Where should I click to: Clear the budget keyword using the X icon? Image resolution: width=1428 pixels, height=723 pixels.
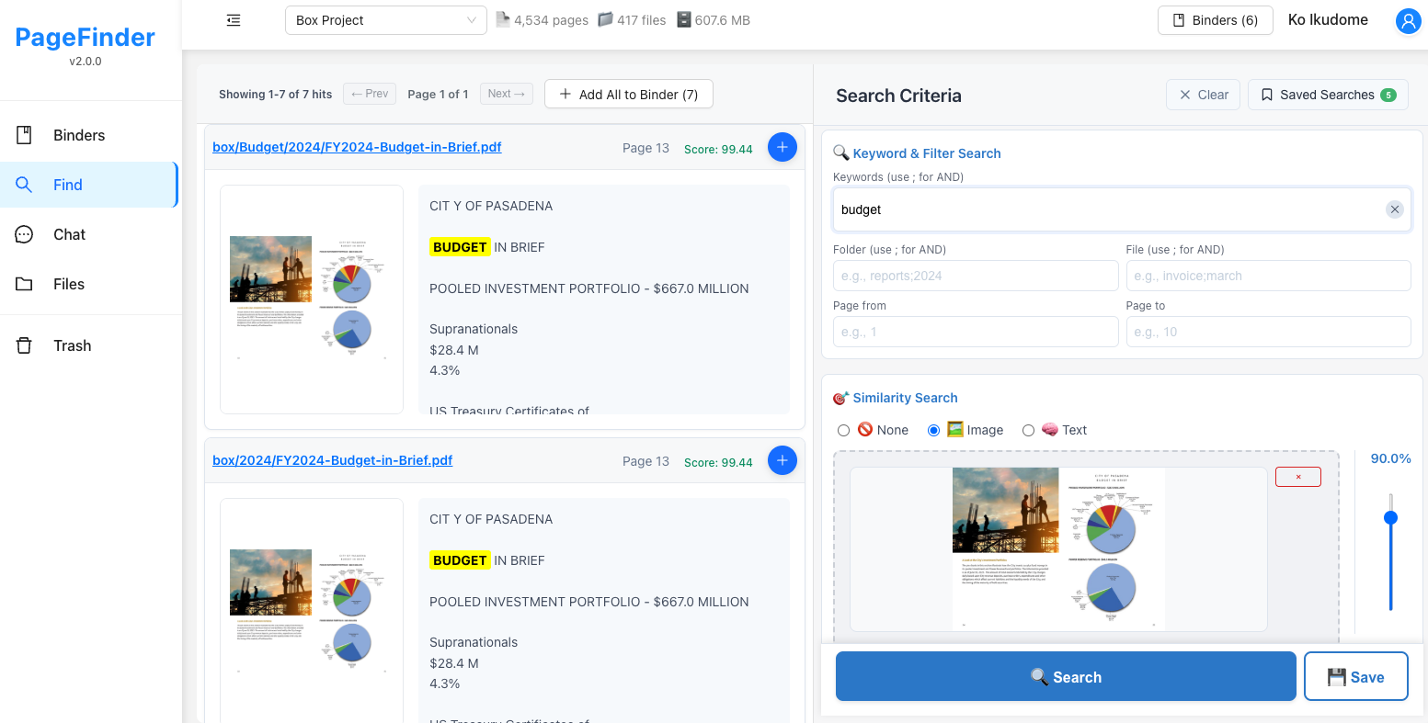(x=1395, y=209)
